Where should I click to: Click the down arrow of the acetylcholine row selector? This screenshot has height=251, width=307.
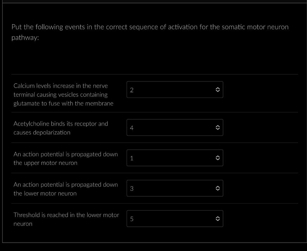pyautogui.click(x=218, y=129)
